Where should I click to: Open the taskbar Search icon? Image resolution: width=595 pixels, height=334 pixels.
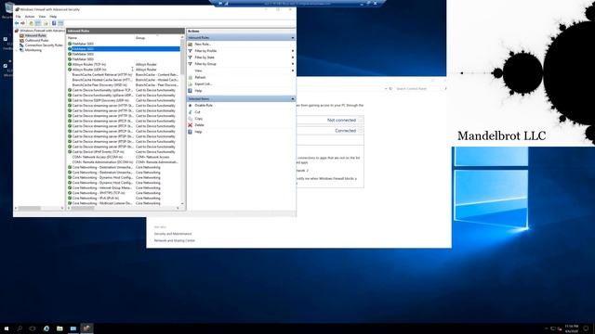click(20, 328)
